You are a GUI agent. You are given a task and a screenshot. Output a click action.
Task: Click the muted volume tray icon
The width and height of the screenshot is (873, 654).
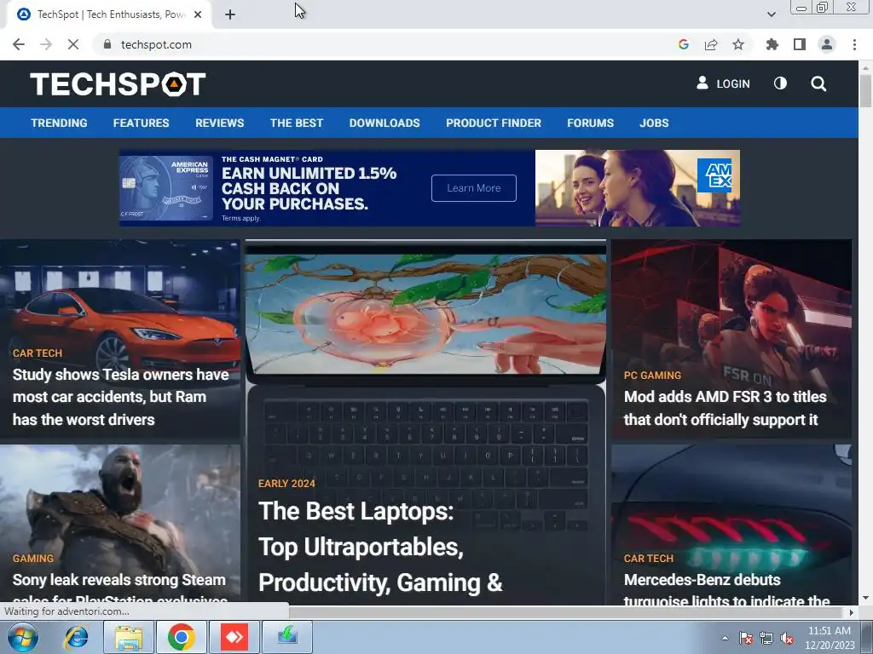787,638
